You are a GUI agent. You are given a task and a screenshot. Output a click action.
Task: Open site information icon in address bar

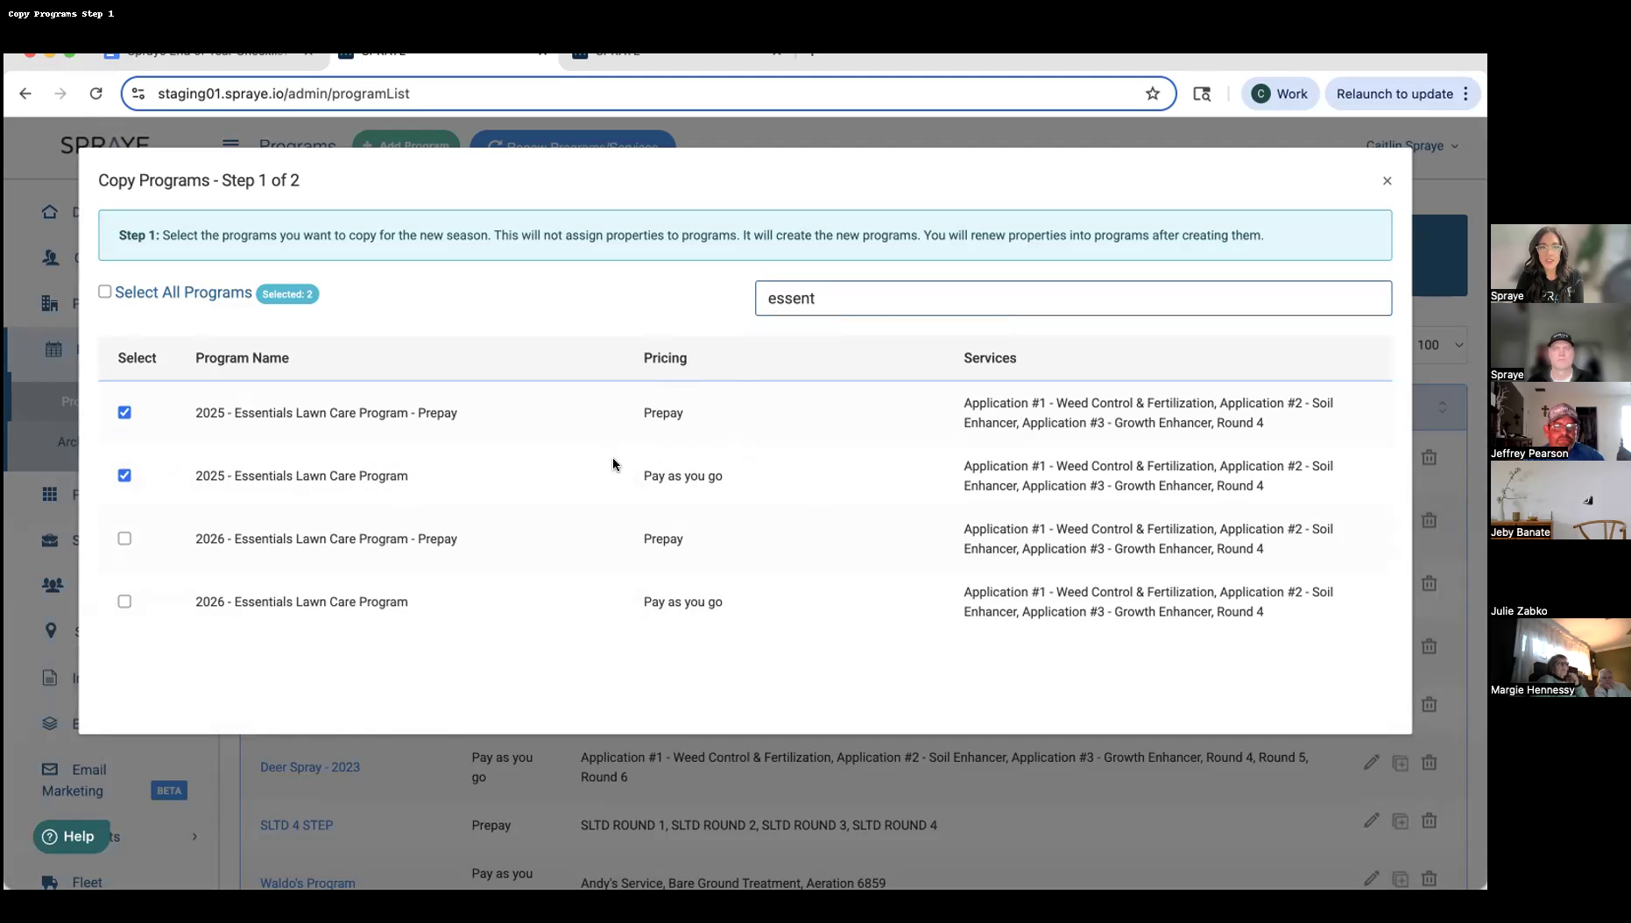pos(138,94)
